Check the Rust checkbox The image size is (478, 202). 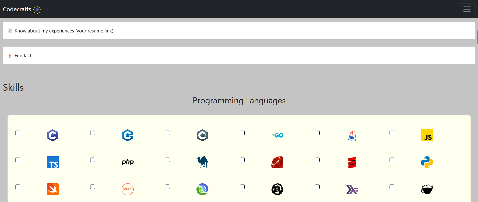pyautogui.click(x=242, y=187)
